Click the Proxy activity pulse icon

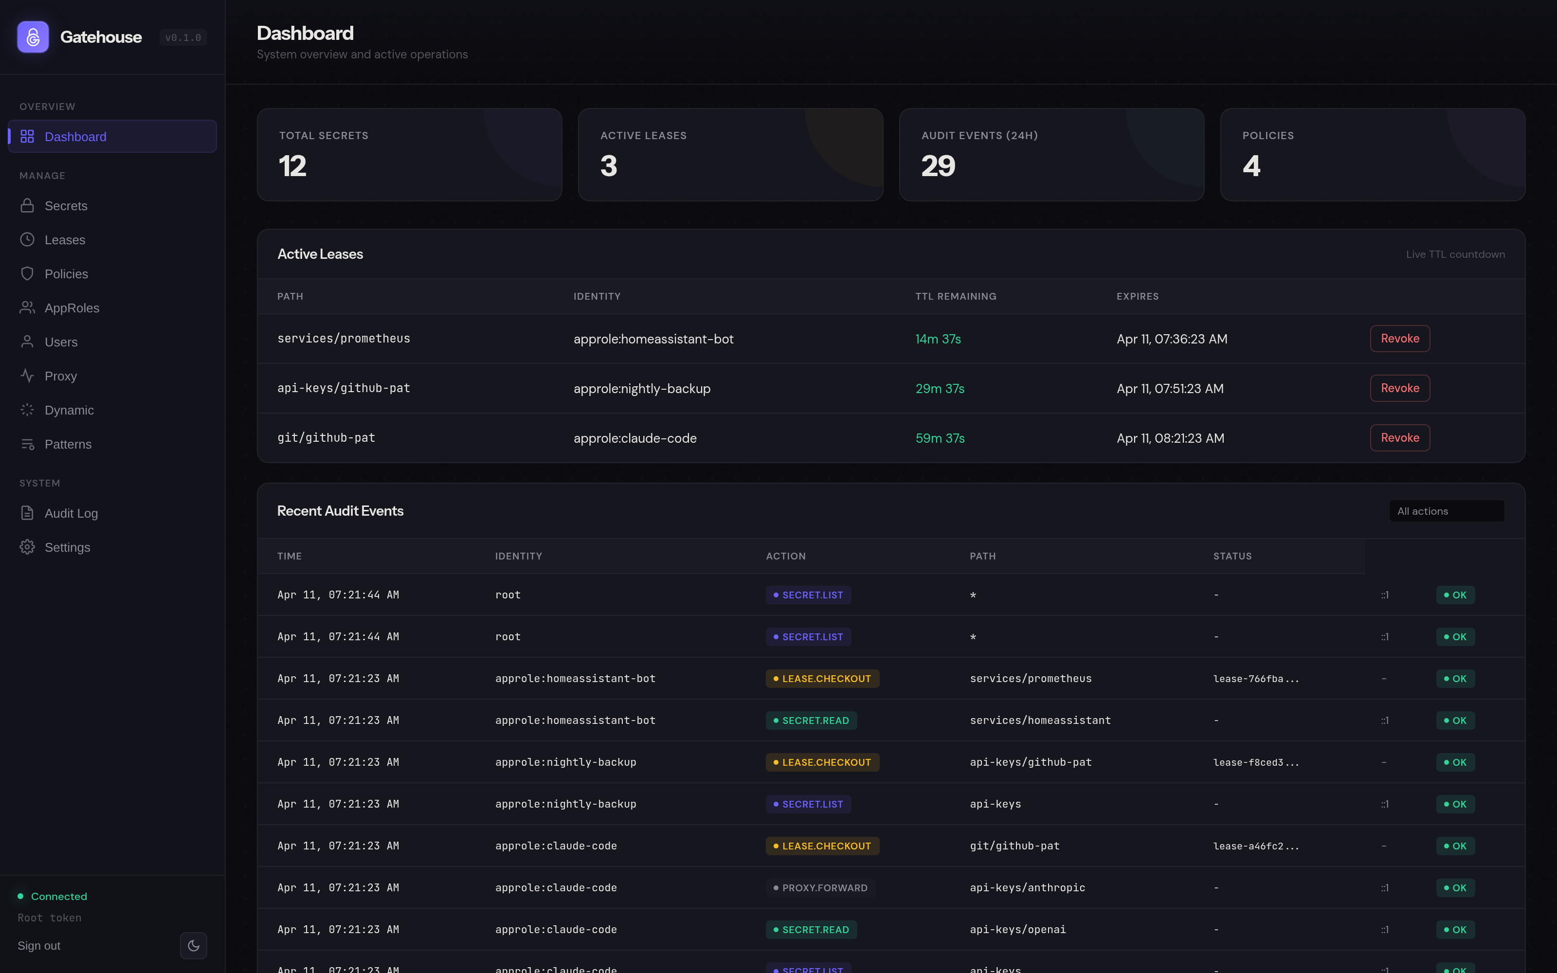[x=27, y=376]
